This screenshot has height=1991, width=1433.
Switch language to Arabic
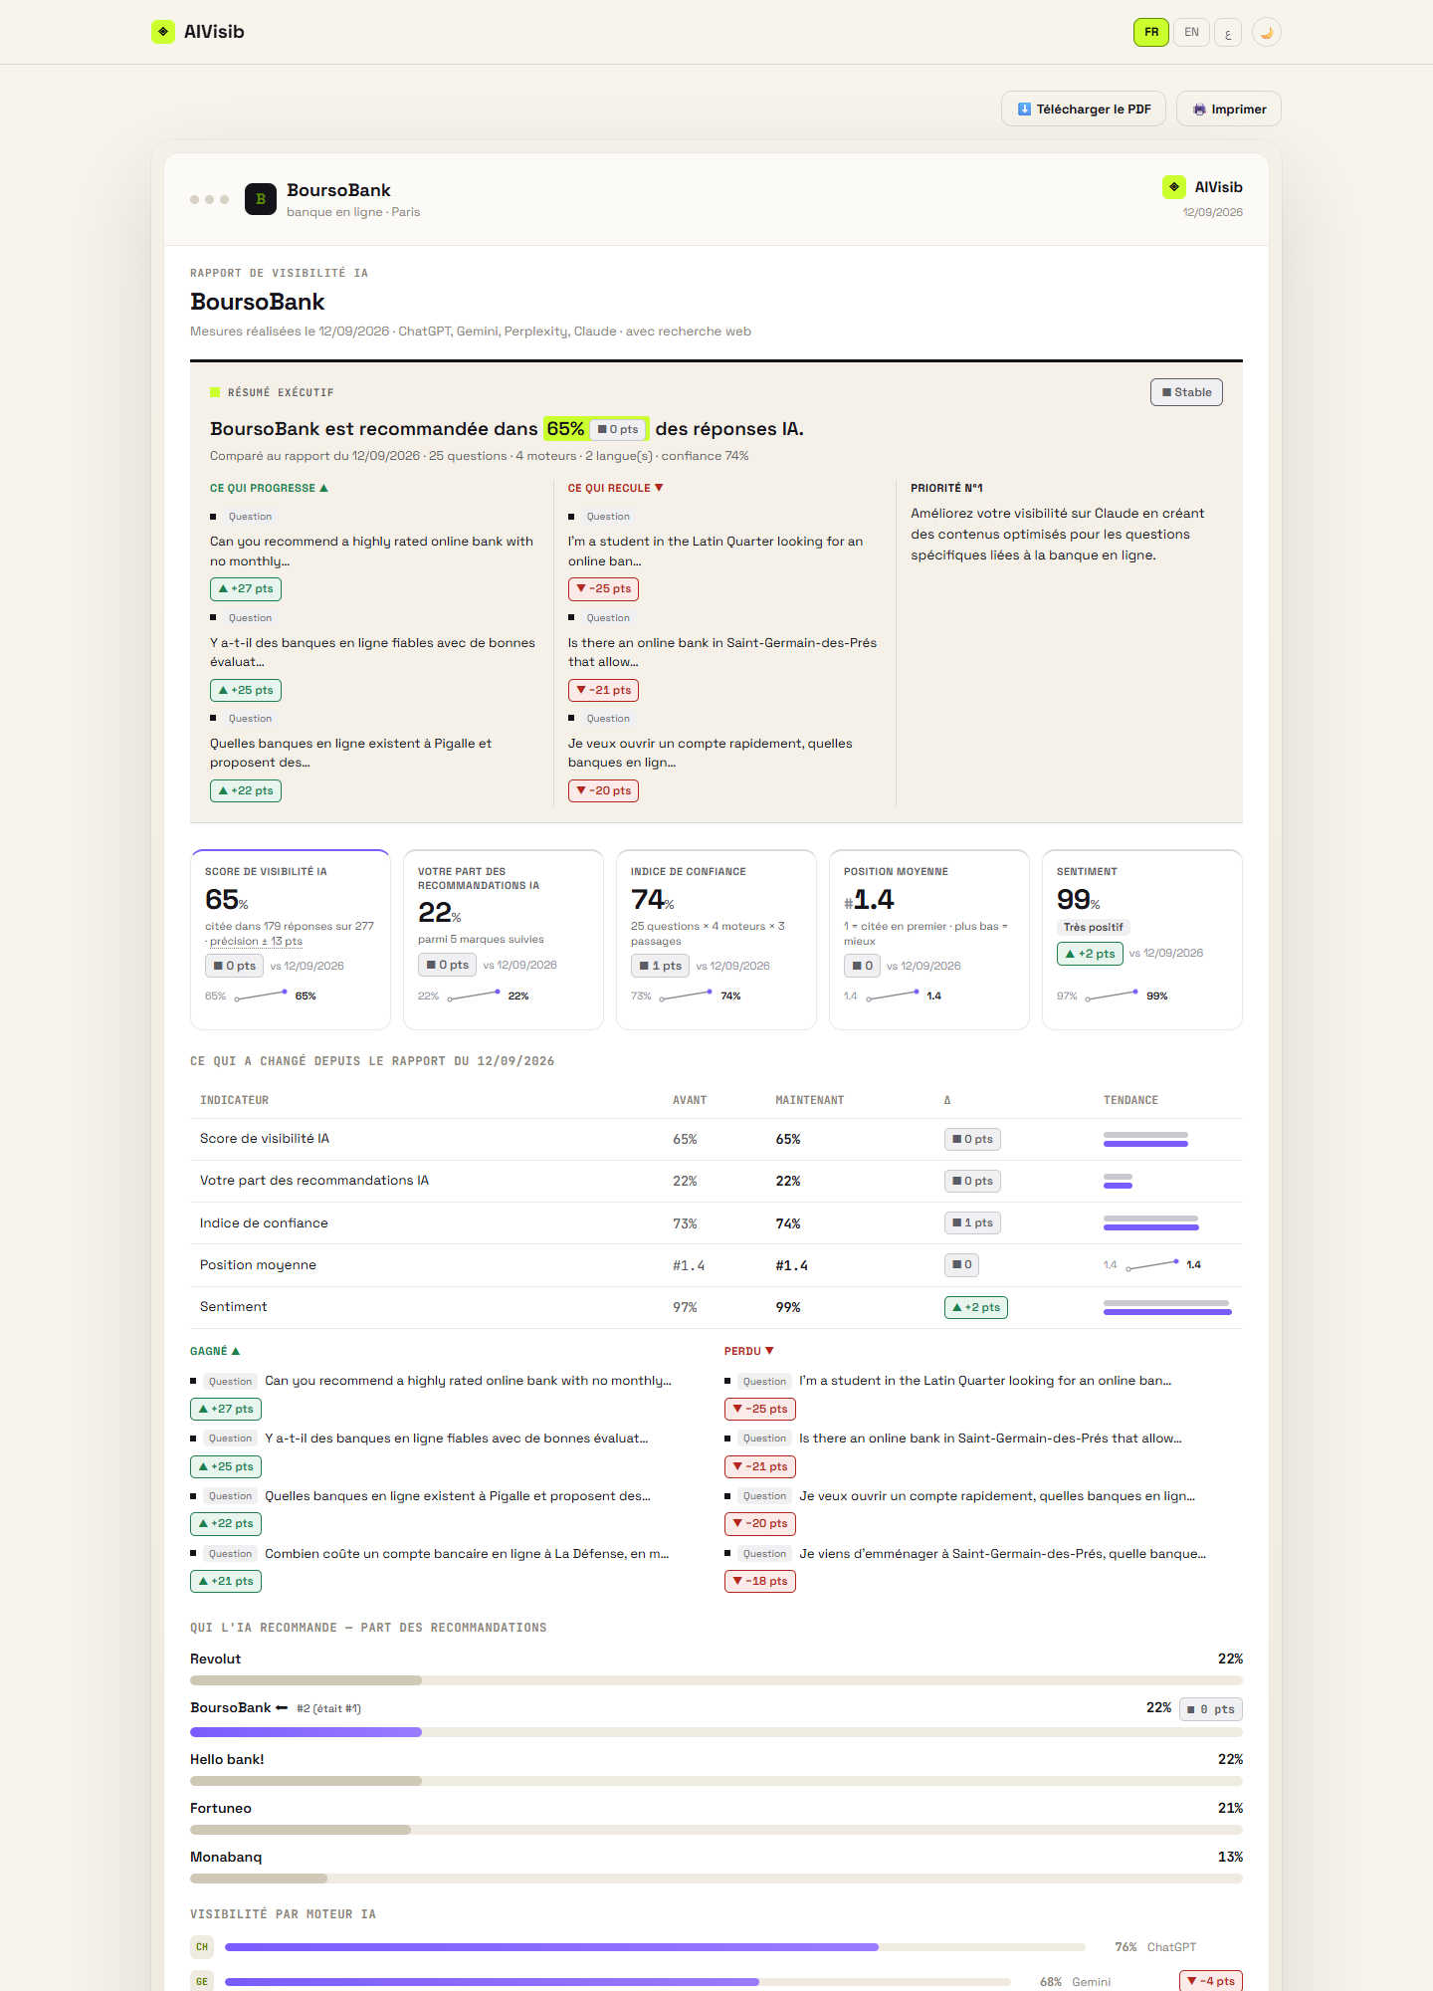(1228, 32)
